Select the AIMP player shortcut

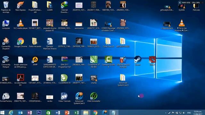pos(35,60)
